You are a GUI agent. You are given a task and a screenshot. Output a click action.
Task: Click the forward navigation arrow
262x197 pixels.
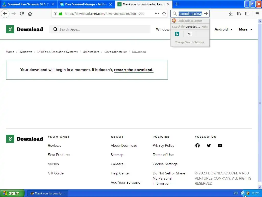pos(14,14)
